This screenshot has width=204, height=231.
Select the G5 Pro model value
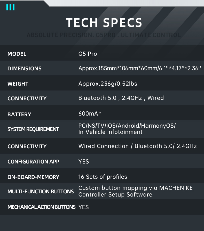click(88, 54)
